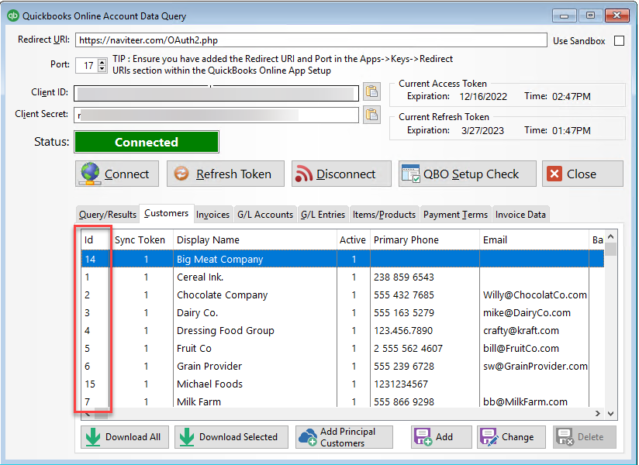Paste into Client ID using clipboard icon
Image resolution: width=639 pixels, height=465 pixels.
(x=371, y=91)
